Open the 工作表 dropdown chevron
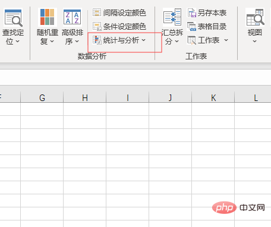Viewport: 271px width, 227px height. coord(226,40)
